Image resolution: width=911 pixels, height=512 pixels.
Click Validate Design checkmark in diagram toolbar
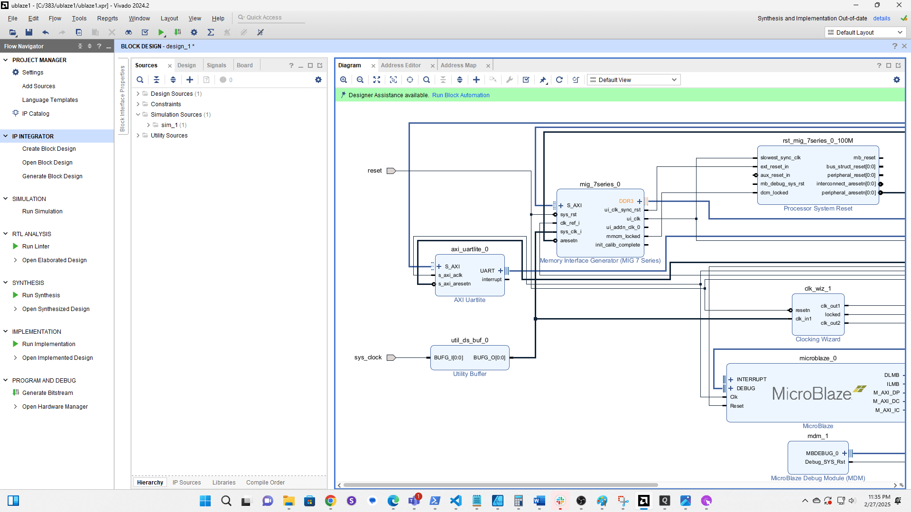click(x=526, y=80)
